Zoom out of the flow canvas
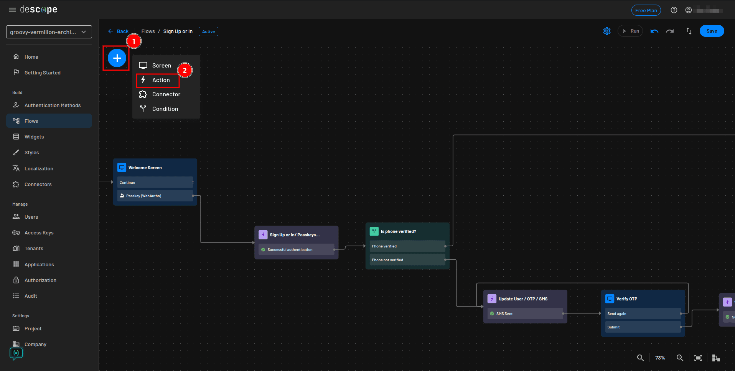This screenshot has height=371, width=735. [x=640, y=358]
